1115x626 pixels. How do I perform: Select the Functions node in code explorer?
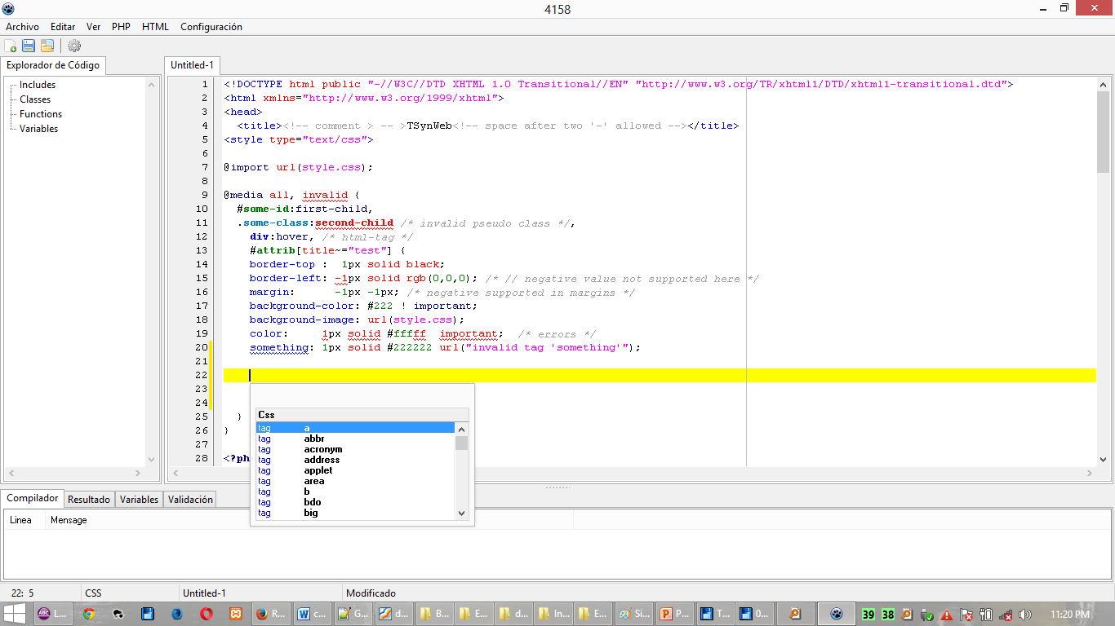41,114
